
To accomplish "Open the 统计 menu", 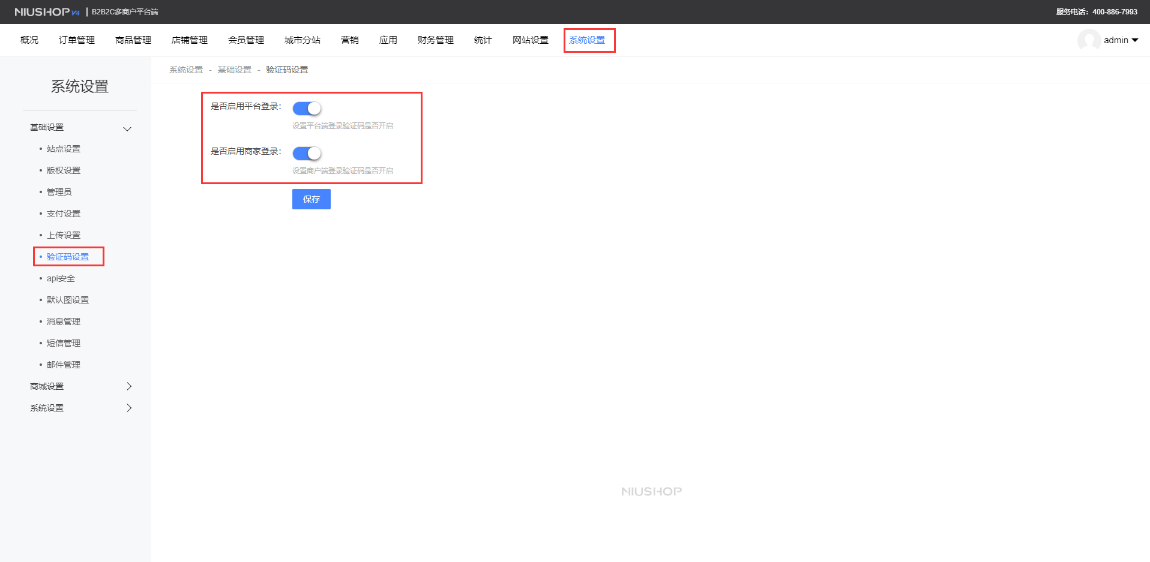I will (x=483, y=40).
